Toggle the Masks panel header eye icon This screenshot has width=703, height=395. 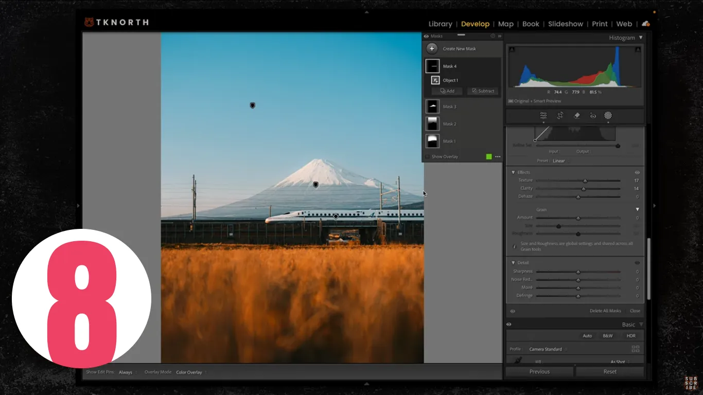[x=426, y=36]
